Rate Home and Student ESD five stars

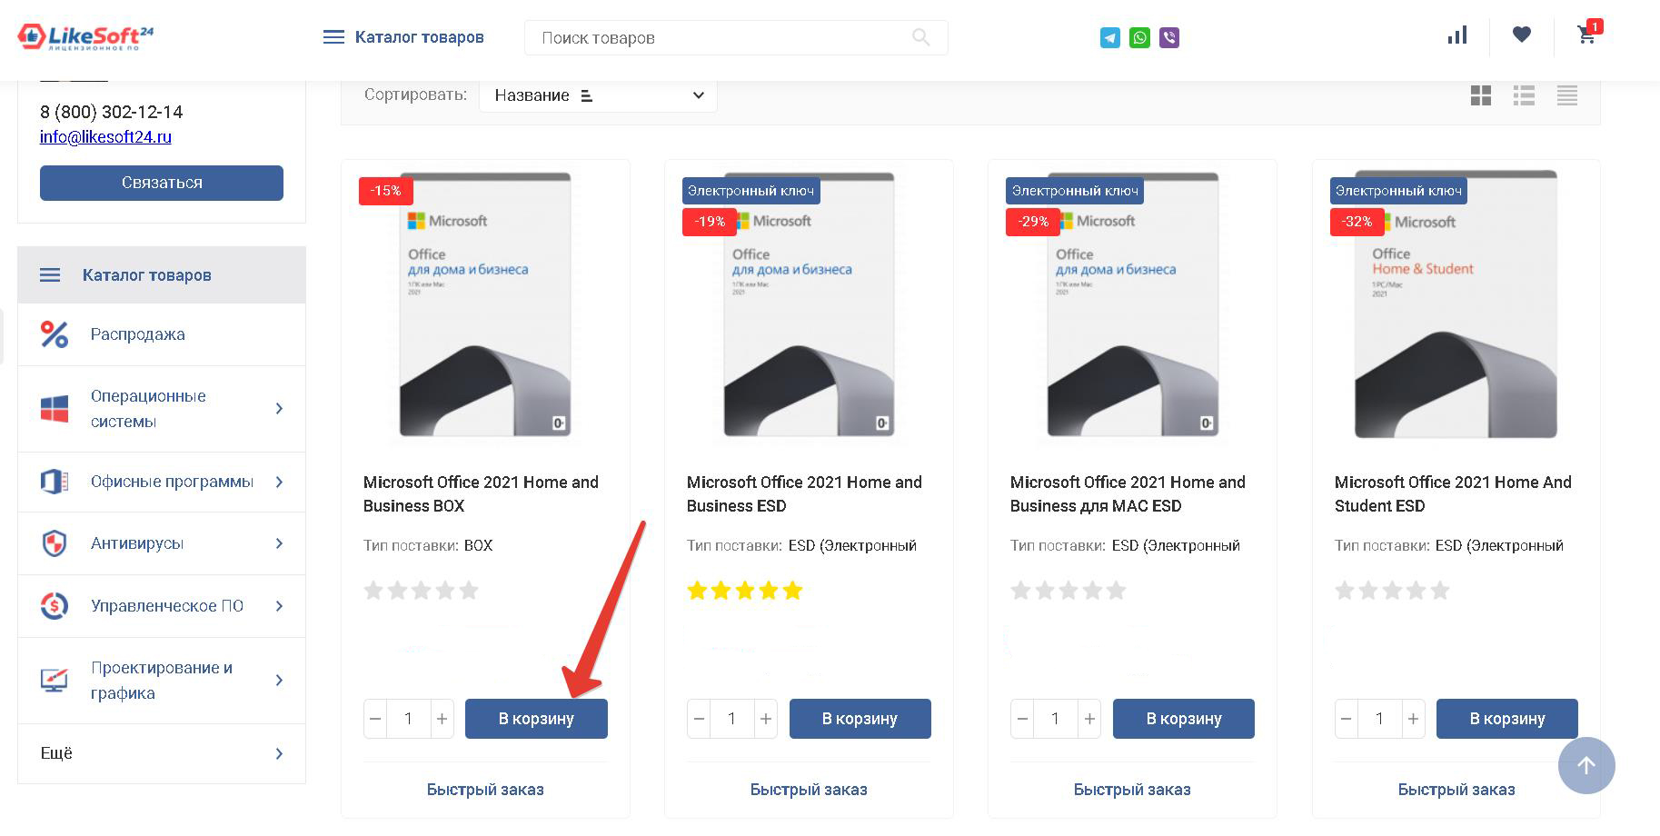tap(1440, 592)
